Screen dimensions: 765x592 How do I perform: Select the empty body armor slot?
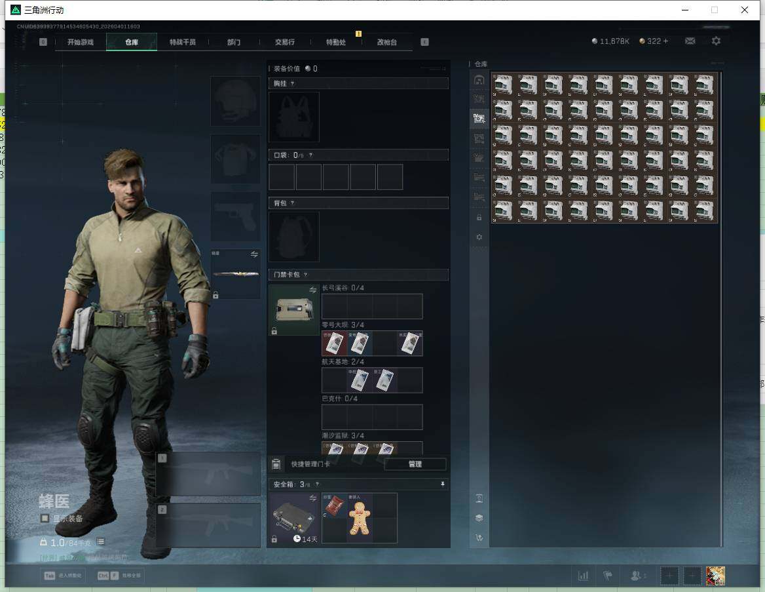pyautogui.click(x=235, y=159)
